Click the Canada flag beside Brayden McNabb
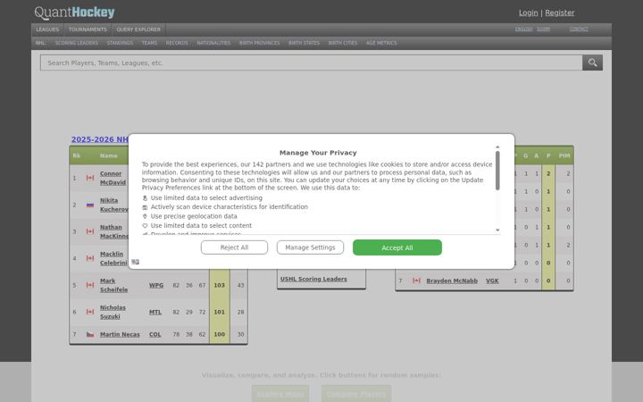The height and width of the screenshot is (402, 643). point(416,281)
